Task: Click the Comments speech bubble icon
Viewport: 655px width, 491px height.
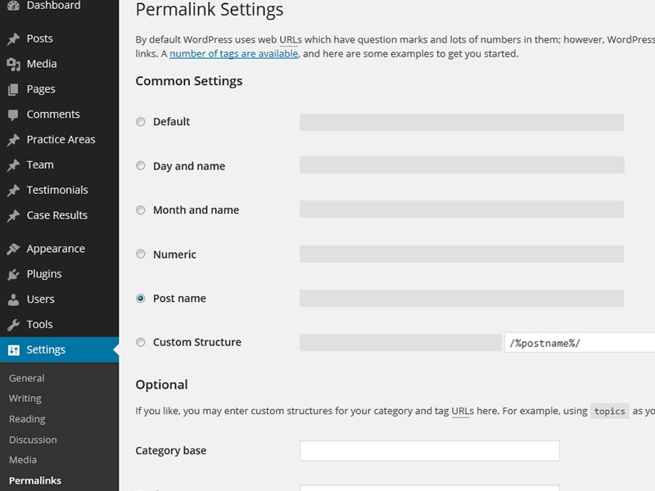Action: (x=13, y=115)
